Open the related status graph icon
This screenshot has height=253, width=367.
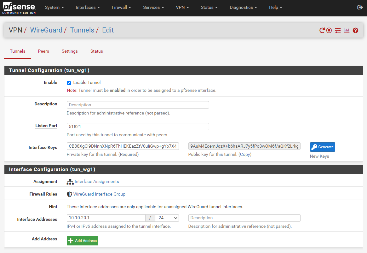tap(347, 30)
